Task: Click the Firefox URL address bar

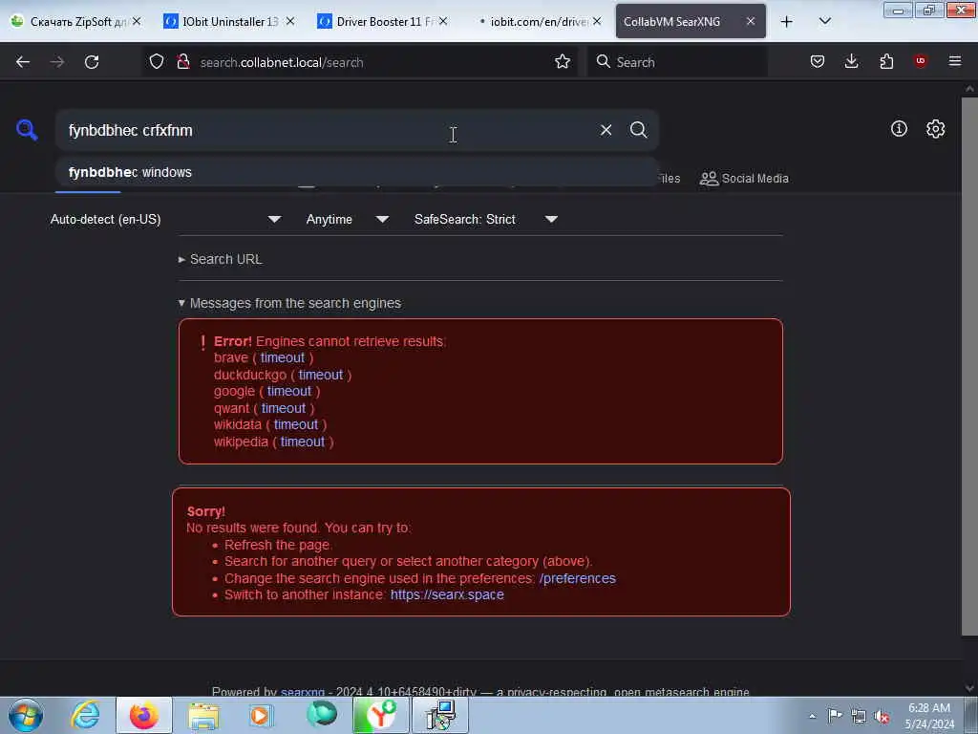Action: (x=374, y=62)
